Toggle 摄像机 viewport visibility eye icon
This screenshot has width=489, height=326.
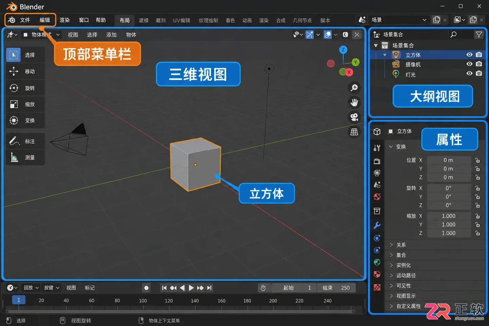pos(469,64)
